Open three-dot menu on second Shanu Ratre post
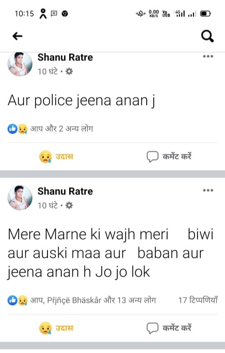This screenshot has width=225, height=353. pyautogui.click(x=208, y=190)
